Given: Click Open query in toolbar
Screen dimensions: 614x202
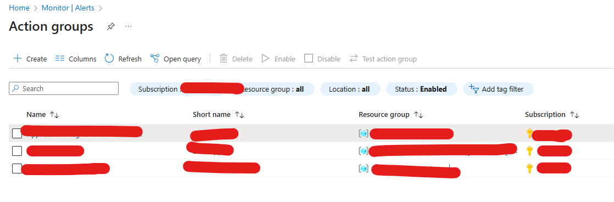Looking at the screenshot, I should tap(176, 59).
